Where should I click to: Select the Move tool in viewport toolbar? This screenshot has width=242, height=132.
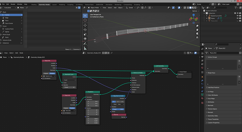pyautogui.click(x=85, y=25)
